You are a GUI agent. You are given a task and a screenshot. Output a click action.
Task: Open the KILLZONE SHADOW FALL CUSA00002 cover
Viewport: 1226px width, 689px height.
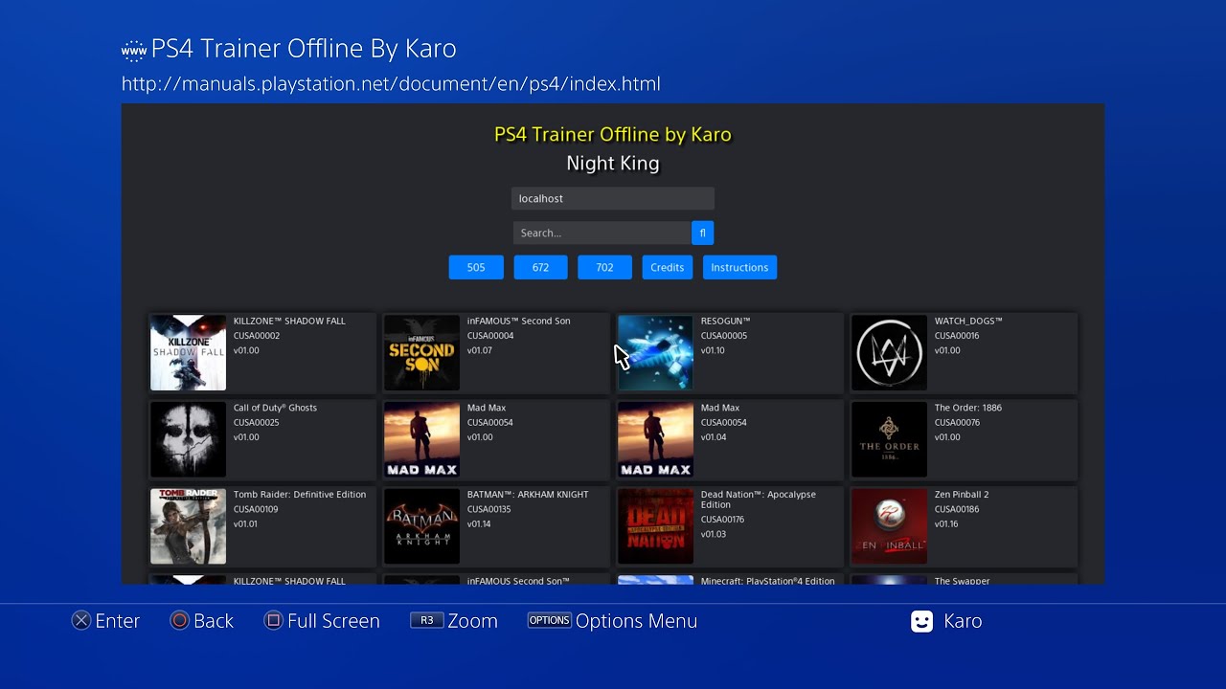(188, 352)
